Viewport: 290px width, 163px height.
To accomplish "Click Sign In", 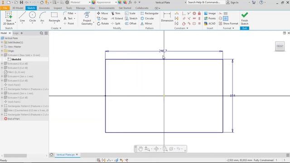I will point(232,2).
